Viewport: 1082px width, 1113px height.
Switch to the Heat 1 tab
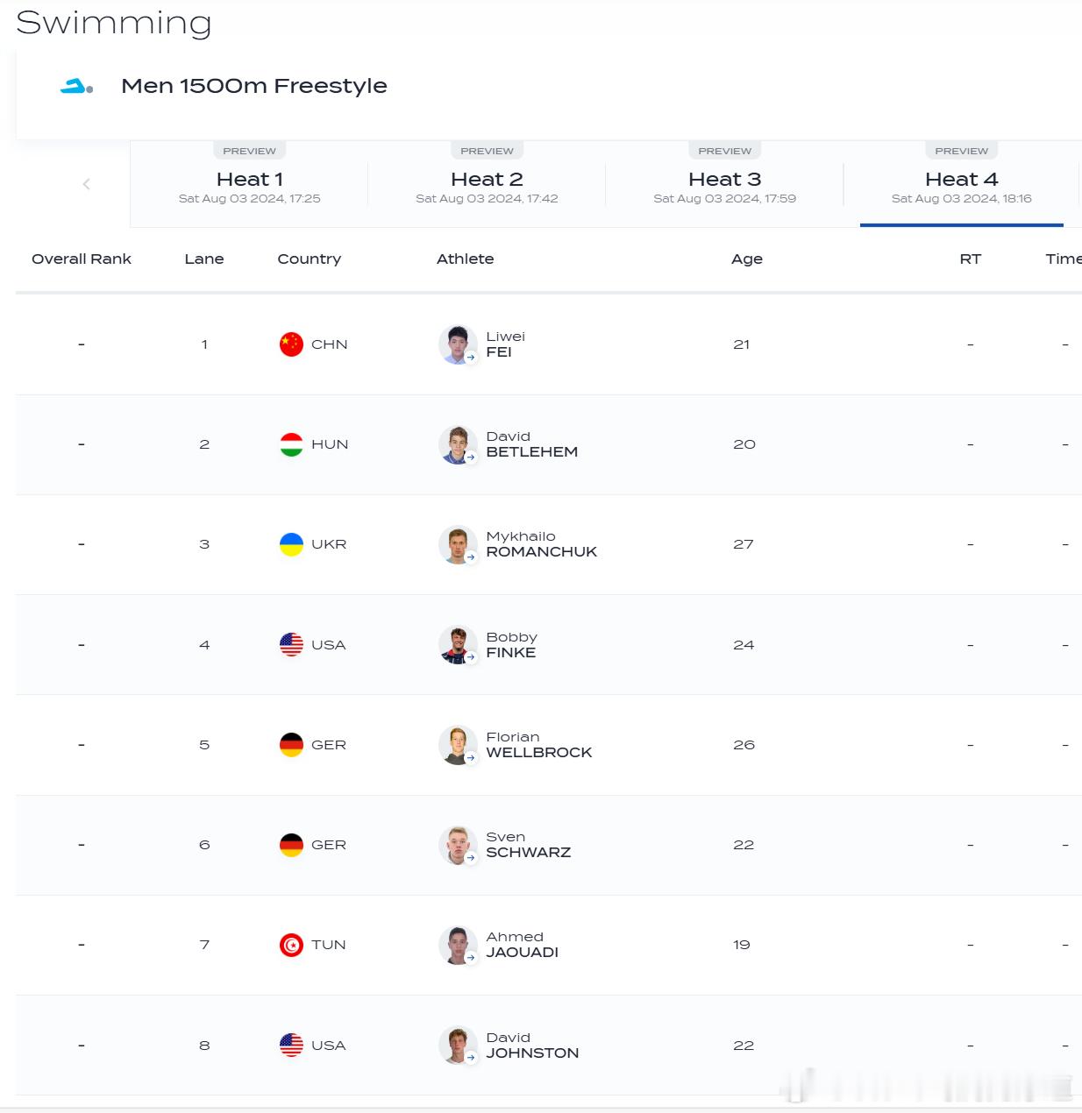click(249, 184)
